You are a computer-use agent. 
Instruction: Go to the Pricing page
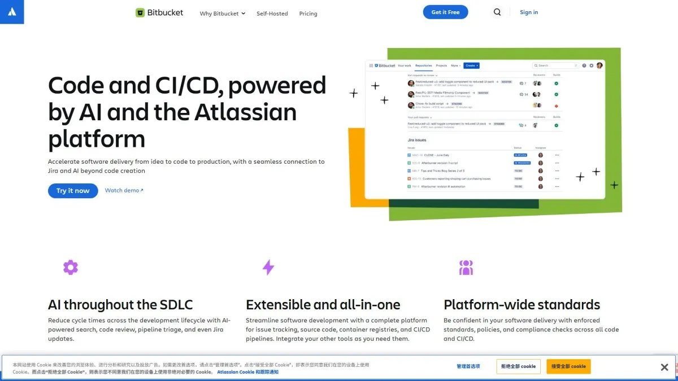click(x=308, y=14)
